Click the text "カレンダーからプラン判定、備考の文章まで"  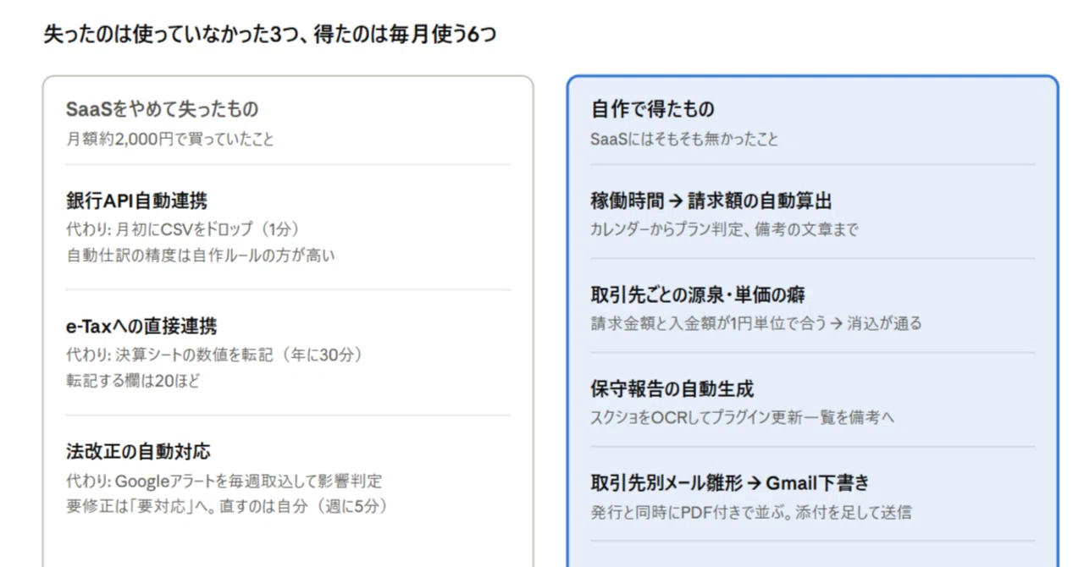tap(724, 229)
